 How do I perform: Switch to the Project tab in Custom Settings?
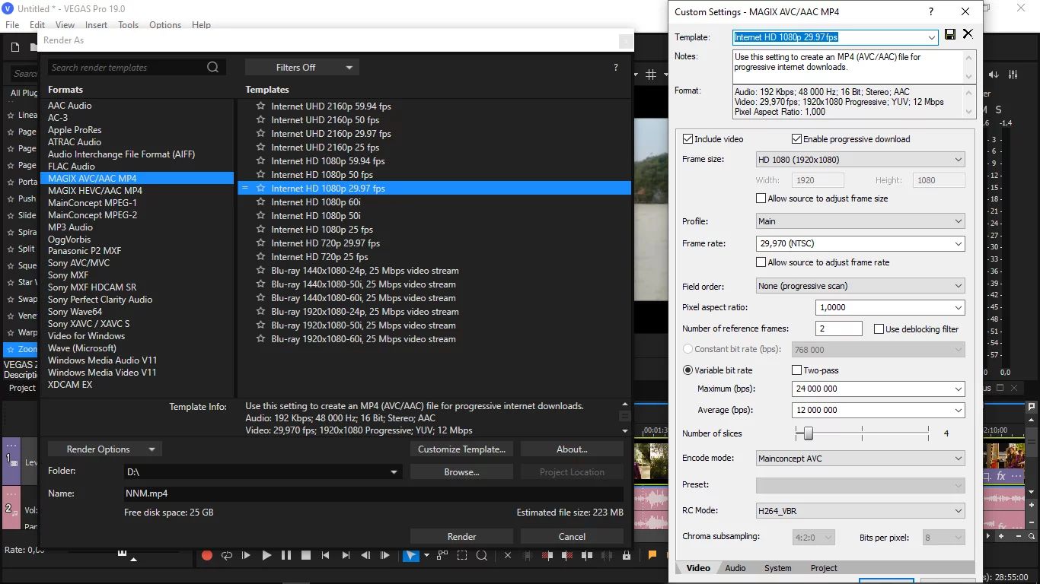coord(824,568)
